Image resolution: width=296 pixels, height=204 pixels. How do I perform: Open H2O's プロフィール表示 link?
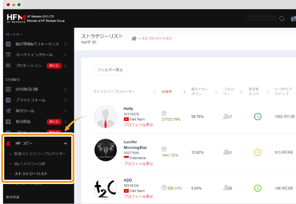(138, 196)
